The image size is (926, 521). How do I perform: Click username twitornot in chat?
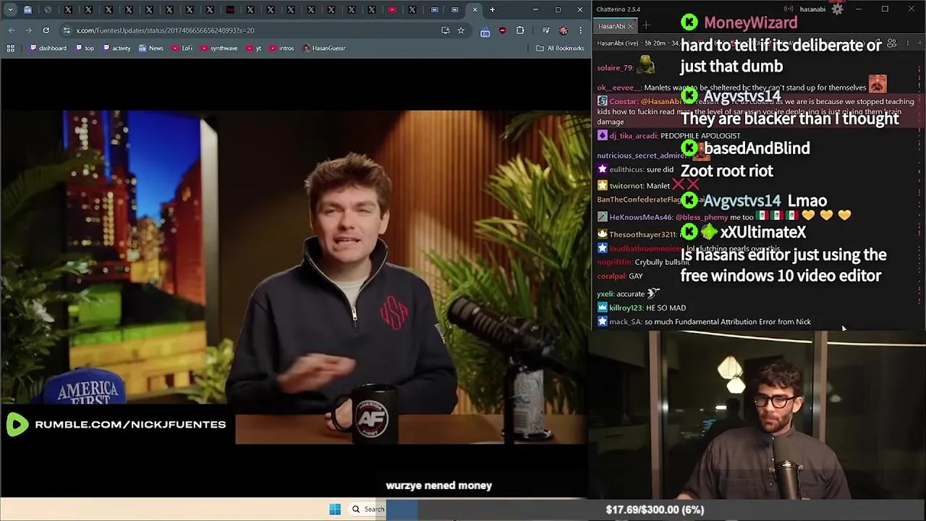pos(626,186)
